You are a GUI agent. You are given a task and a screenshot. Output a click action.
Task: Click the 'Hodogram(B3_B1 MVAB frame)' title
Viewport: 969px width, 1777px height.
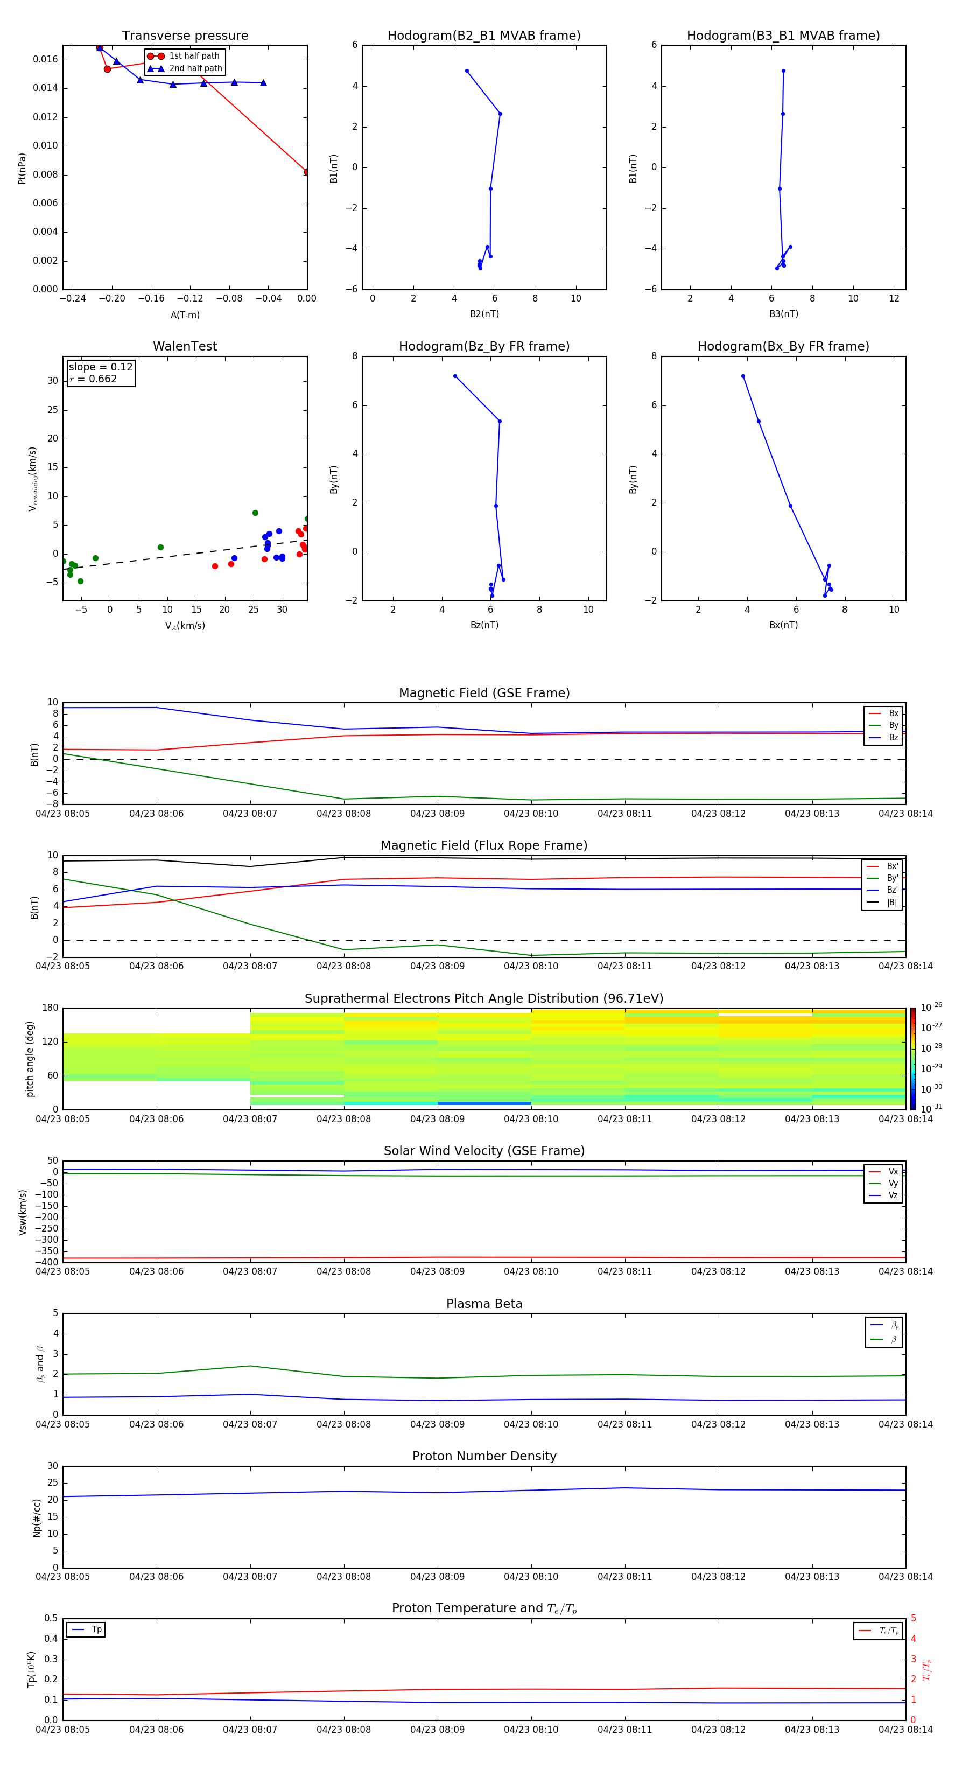[783, 35]
